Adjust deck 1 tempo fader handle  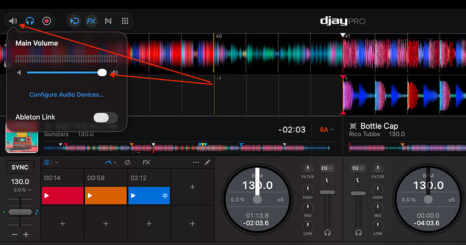coord(20,212)
